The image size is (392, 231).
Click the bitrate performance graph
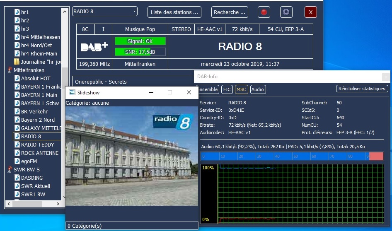click(292, 194)
